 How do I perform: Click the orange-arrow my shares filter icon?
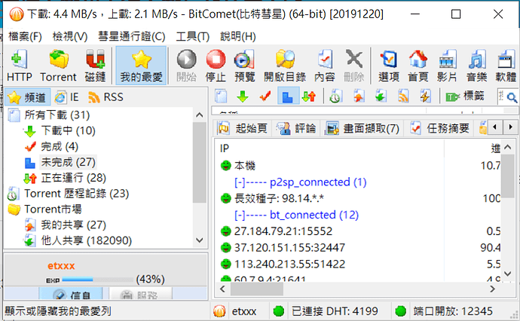coord(359,96)
